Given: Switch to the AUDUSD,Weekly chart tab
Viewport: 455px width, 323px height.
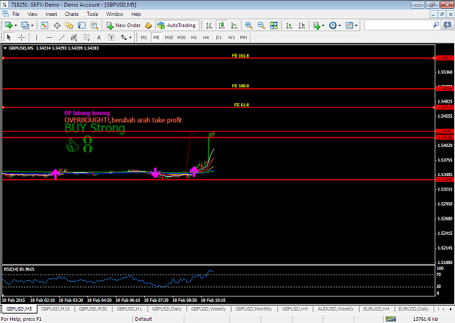Looking at the screenshot, I should 336,308.
